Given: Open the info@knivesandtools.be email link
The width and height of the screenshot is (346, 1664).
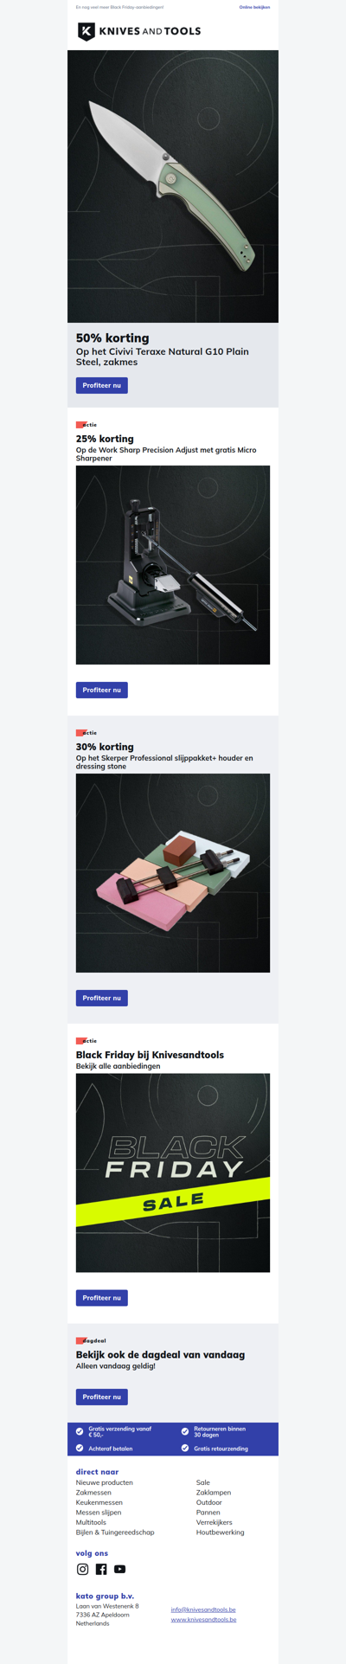Looking at the screenshot, I should 203,1609.
